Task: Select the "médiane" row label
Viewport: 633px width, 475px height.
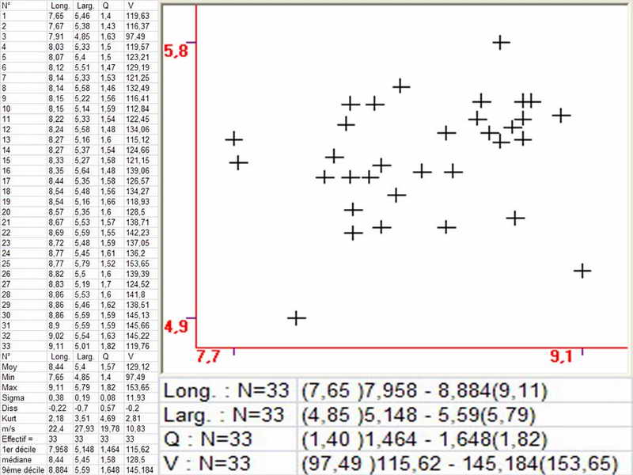Action: (x=15, y=460)
